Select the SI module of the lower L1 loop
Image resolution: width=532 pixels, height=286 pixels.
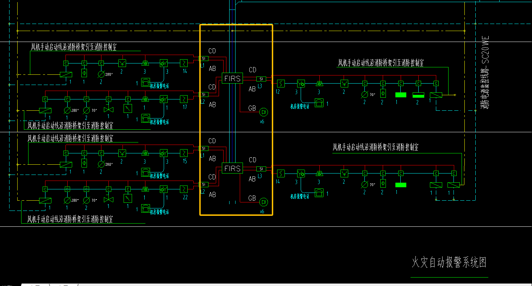[204, 148]
